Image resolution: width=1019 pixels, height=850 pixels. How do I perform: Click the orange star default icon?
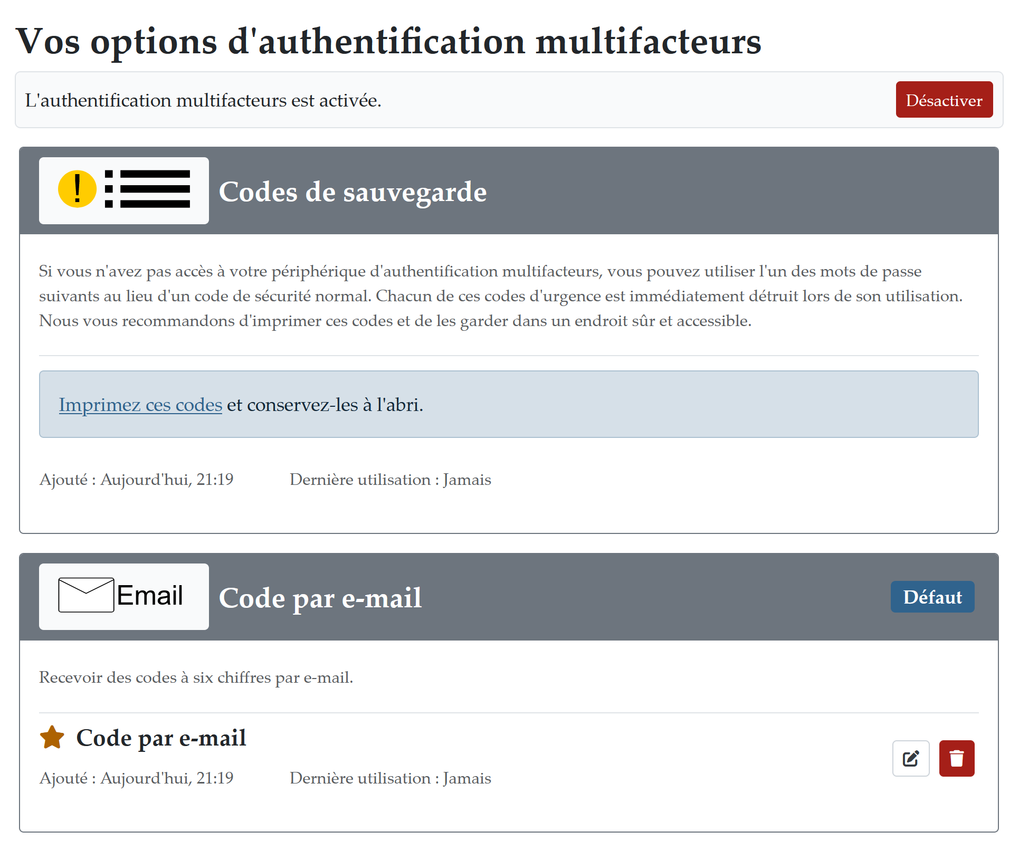52,737
